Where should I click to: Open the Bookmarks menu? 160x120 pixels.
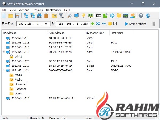pos(53,10)
